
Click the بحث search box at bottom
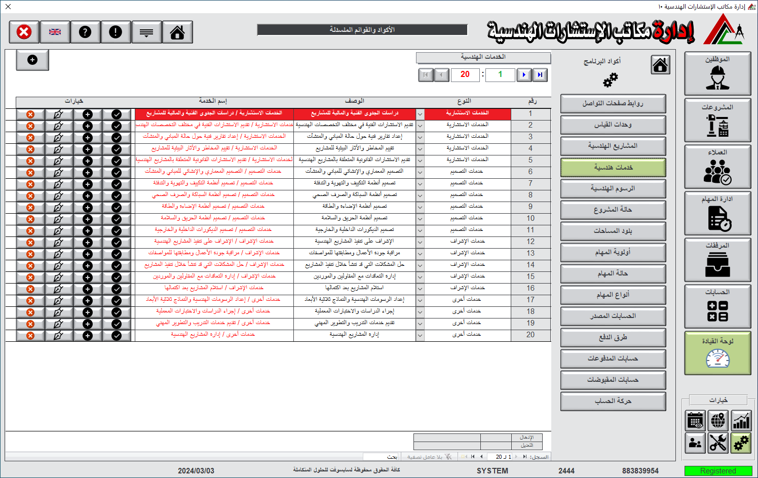tap(380, 457)
